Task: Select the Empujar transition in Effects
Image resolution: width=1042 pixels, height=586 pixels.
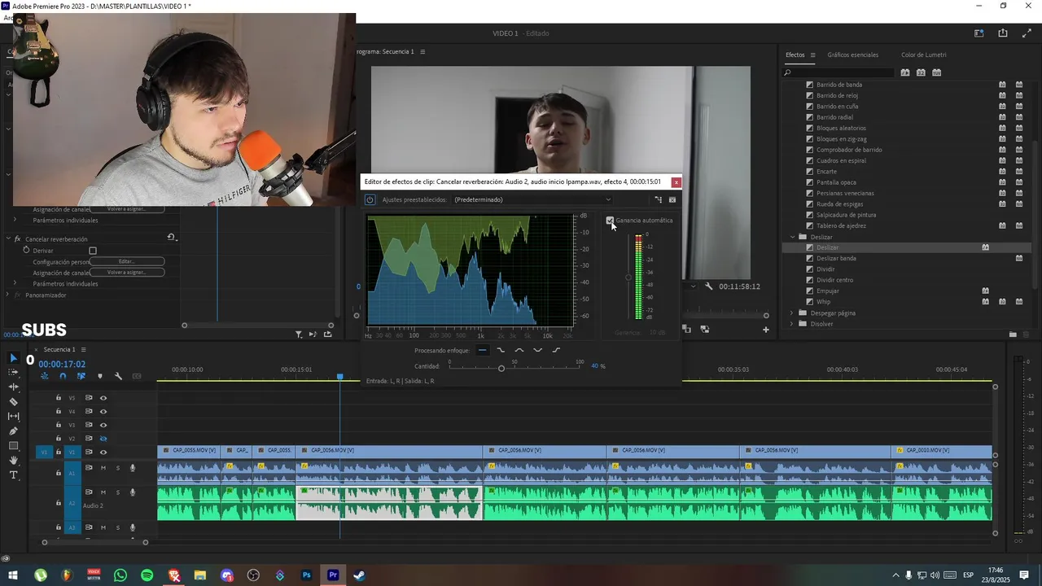Action: pos(828,291)
